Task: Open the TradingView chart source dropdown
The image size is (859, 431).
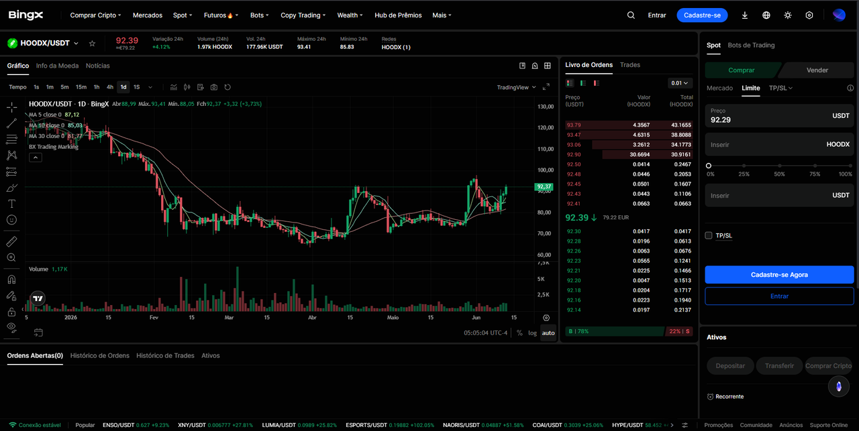Action: tap(516, 87)
